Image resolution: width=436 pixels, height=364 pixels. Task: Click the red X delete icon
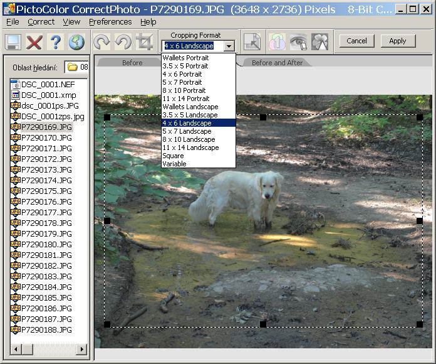pyautogui.click(x=34, y=42)
